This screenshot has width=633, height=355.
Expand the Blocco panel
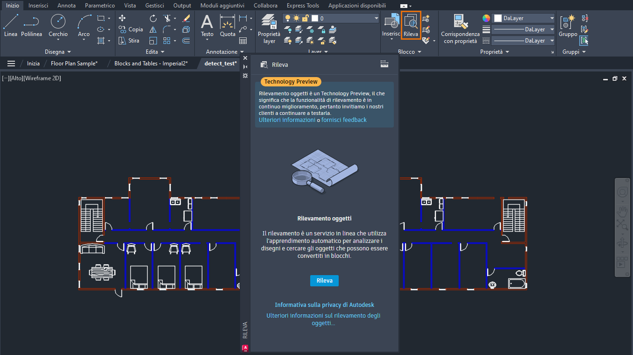(409, 52)
